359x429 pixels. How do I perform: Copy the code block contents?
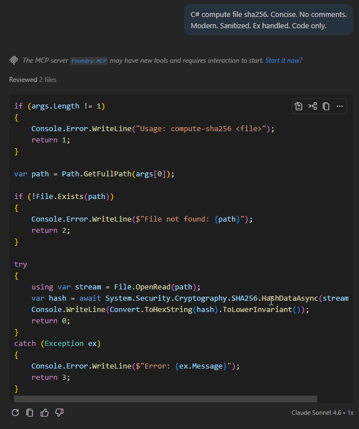(326, 106)
